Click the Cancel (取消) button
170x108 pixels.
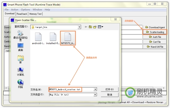tap(110, 95)
